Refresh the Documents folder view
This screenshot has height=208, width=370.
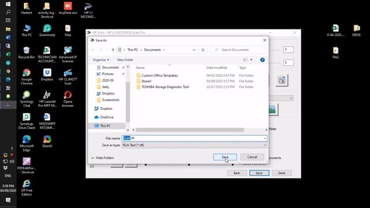[x=203, y=50]
